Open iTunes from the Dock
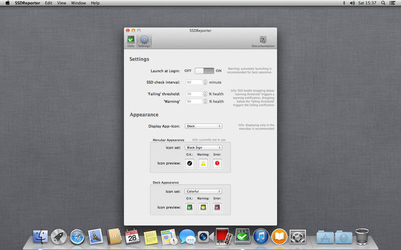 click(x=261, y=236)
